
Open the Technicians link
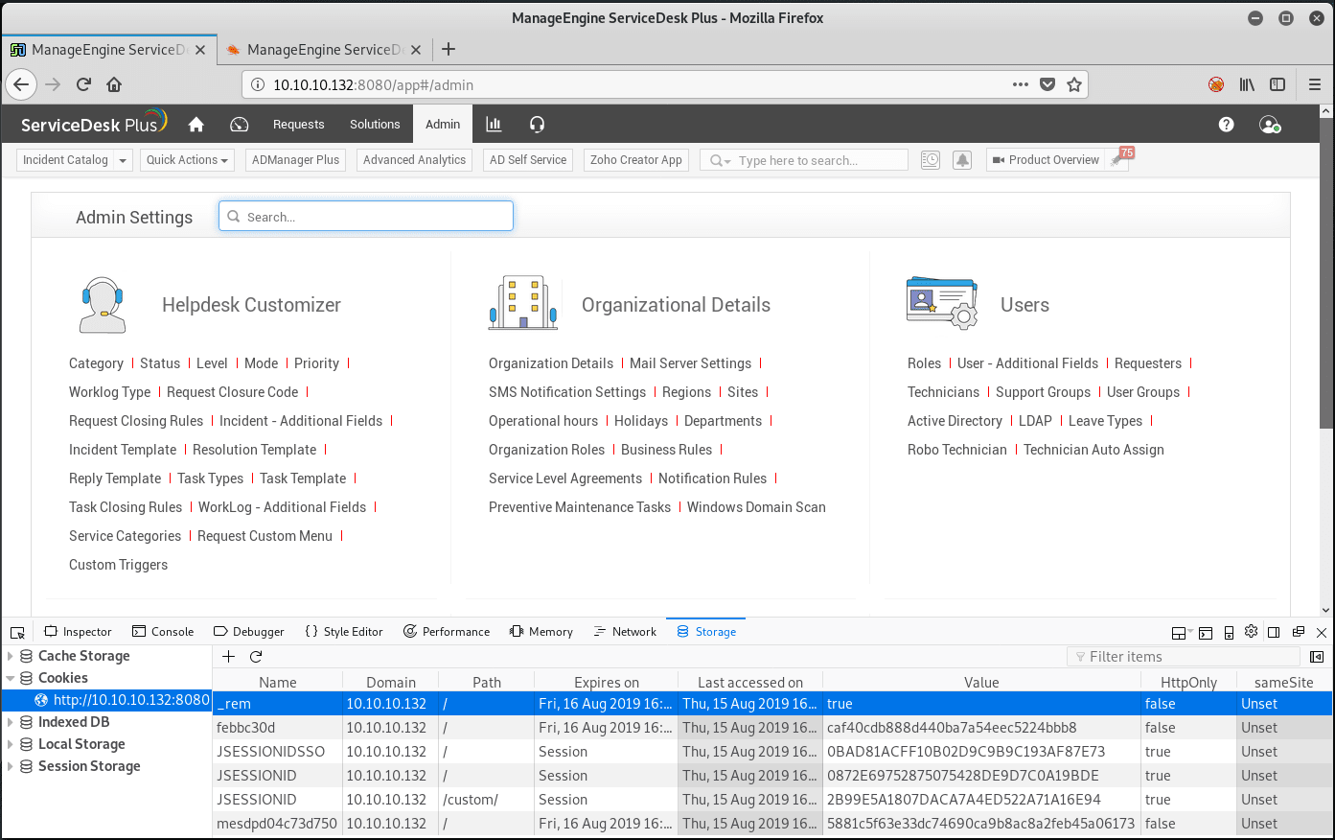(943, 392)
